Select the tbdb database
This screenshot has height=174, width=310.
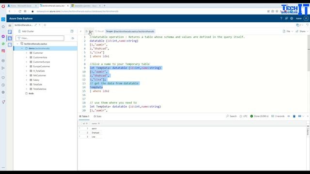click(31, 93)
